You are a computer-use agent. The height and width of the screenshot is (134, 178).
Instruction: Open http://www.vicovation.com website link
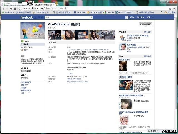pos(77,81)
